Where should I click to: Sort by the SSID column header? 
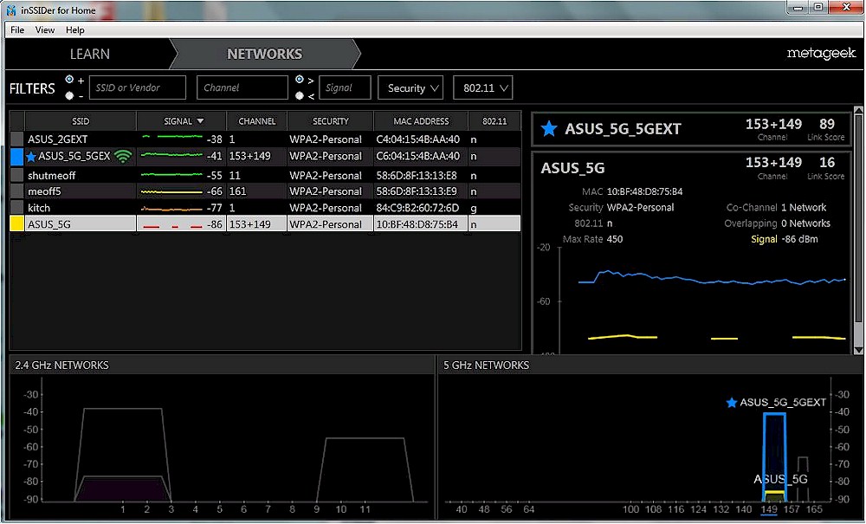(81, 121)
